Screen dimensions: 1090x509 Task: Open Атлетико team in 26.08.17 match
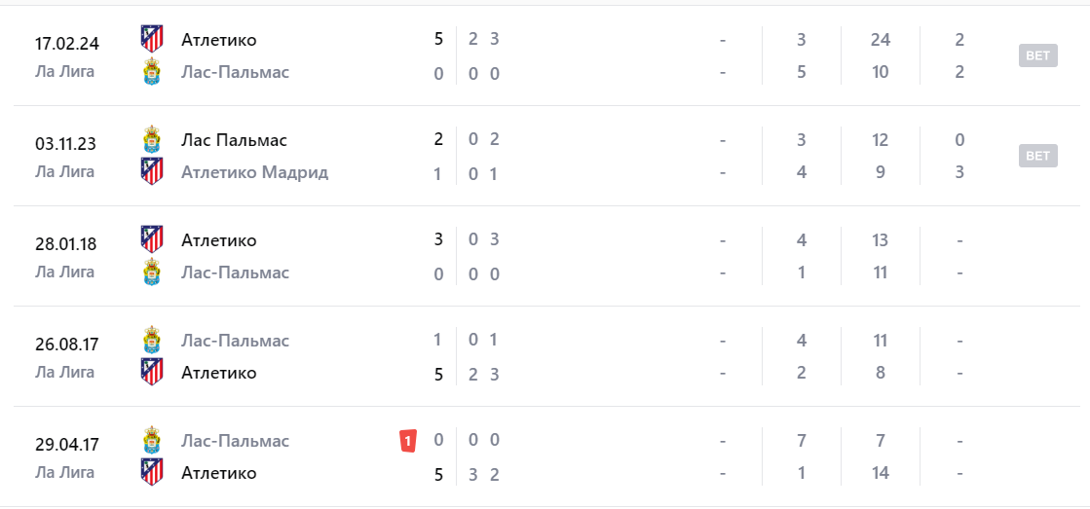click(218, 373)
